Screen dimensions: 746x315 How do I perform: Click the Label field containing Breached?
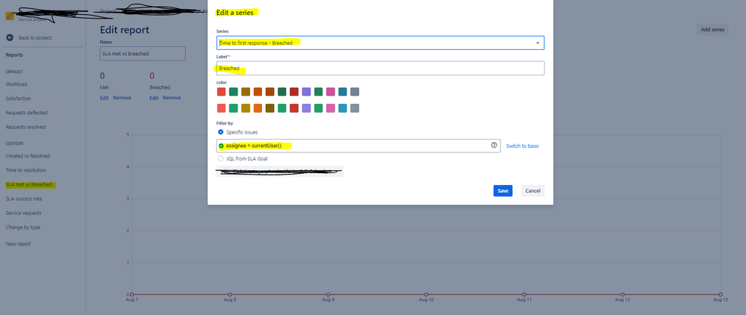(380, 68)
